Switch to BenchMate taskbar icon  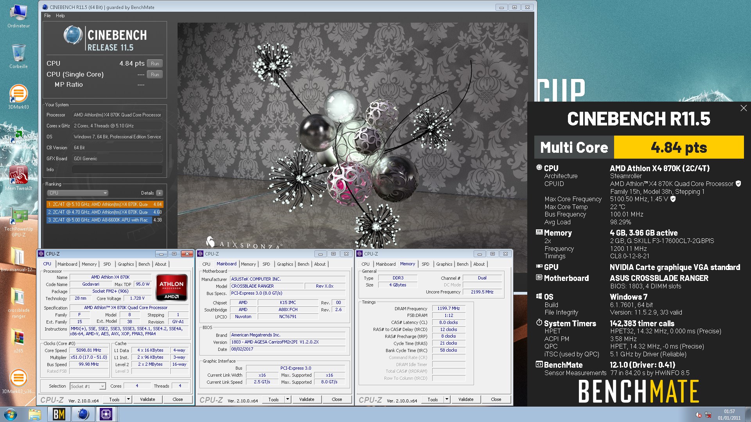(x=59, y=414)
